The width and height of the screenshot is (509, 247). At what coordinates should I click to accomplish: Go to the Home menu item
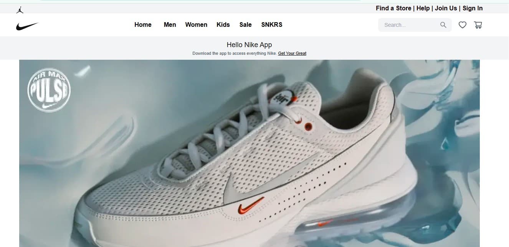tap(143, 25)
